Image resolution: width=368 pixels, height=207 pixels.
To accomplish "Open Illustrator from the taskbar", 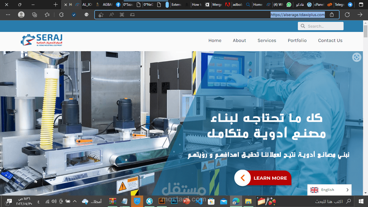I will [162, 201].
